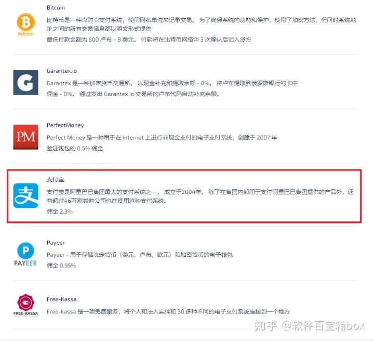Click the Garantex 是一种加密货币交易所 description

(172, 83)
